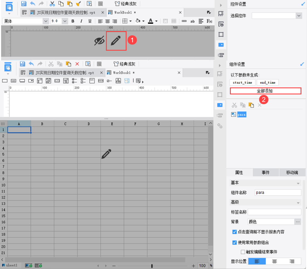Select the checkbox group widget icon
Viewport: 307px width, 269px height.
[x=83, y=81]
